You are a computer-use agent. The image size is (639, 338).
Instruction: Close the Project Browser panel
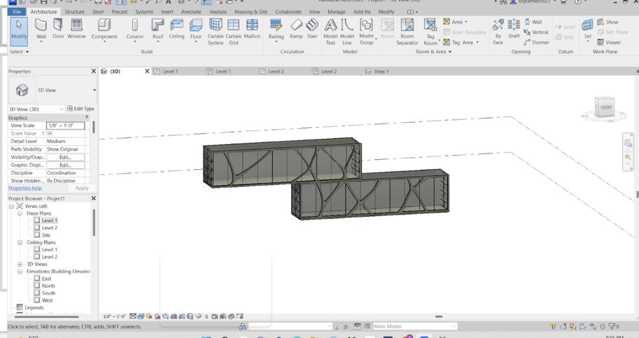pos(94,199)
